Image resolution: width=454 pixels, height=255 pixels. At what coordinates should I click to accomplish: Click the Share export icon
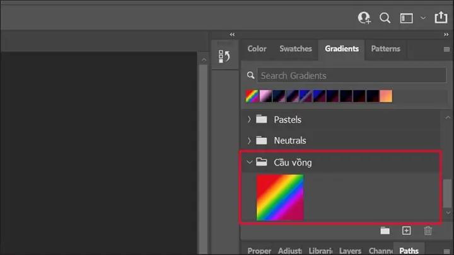click(441, 18)
